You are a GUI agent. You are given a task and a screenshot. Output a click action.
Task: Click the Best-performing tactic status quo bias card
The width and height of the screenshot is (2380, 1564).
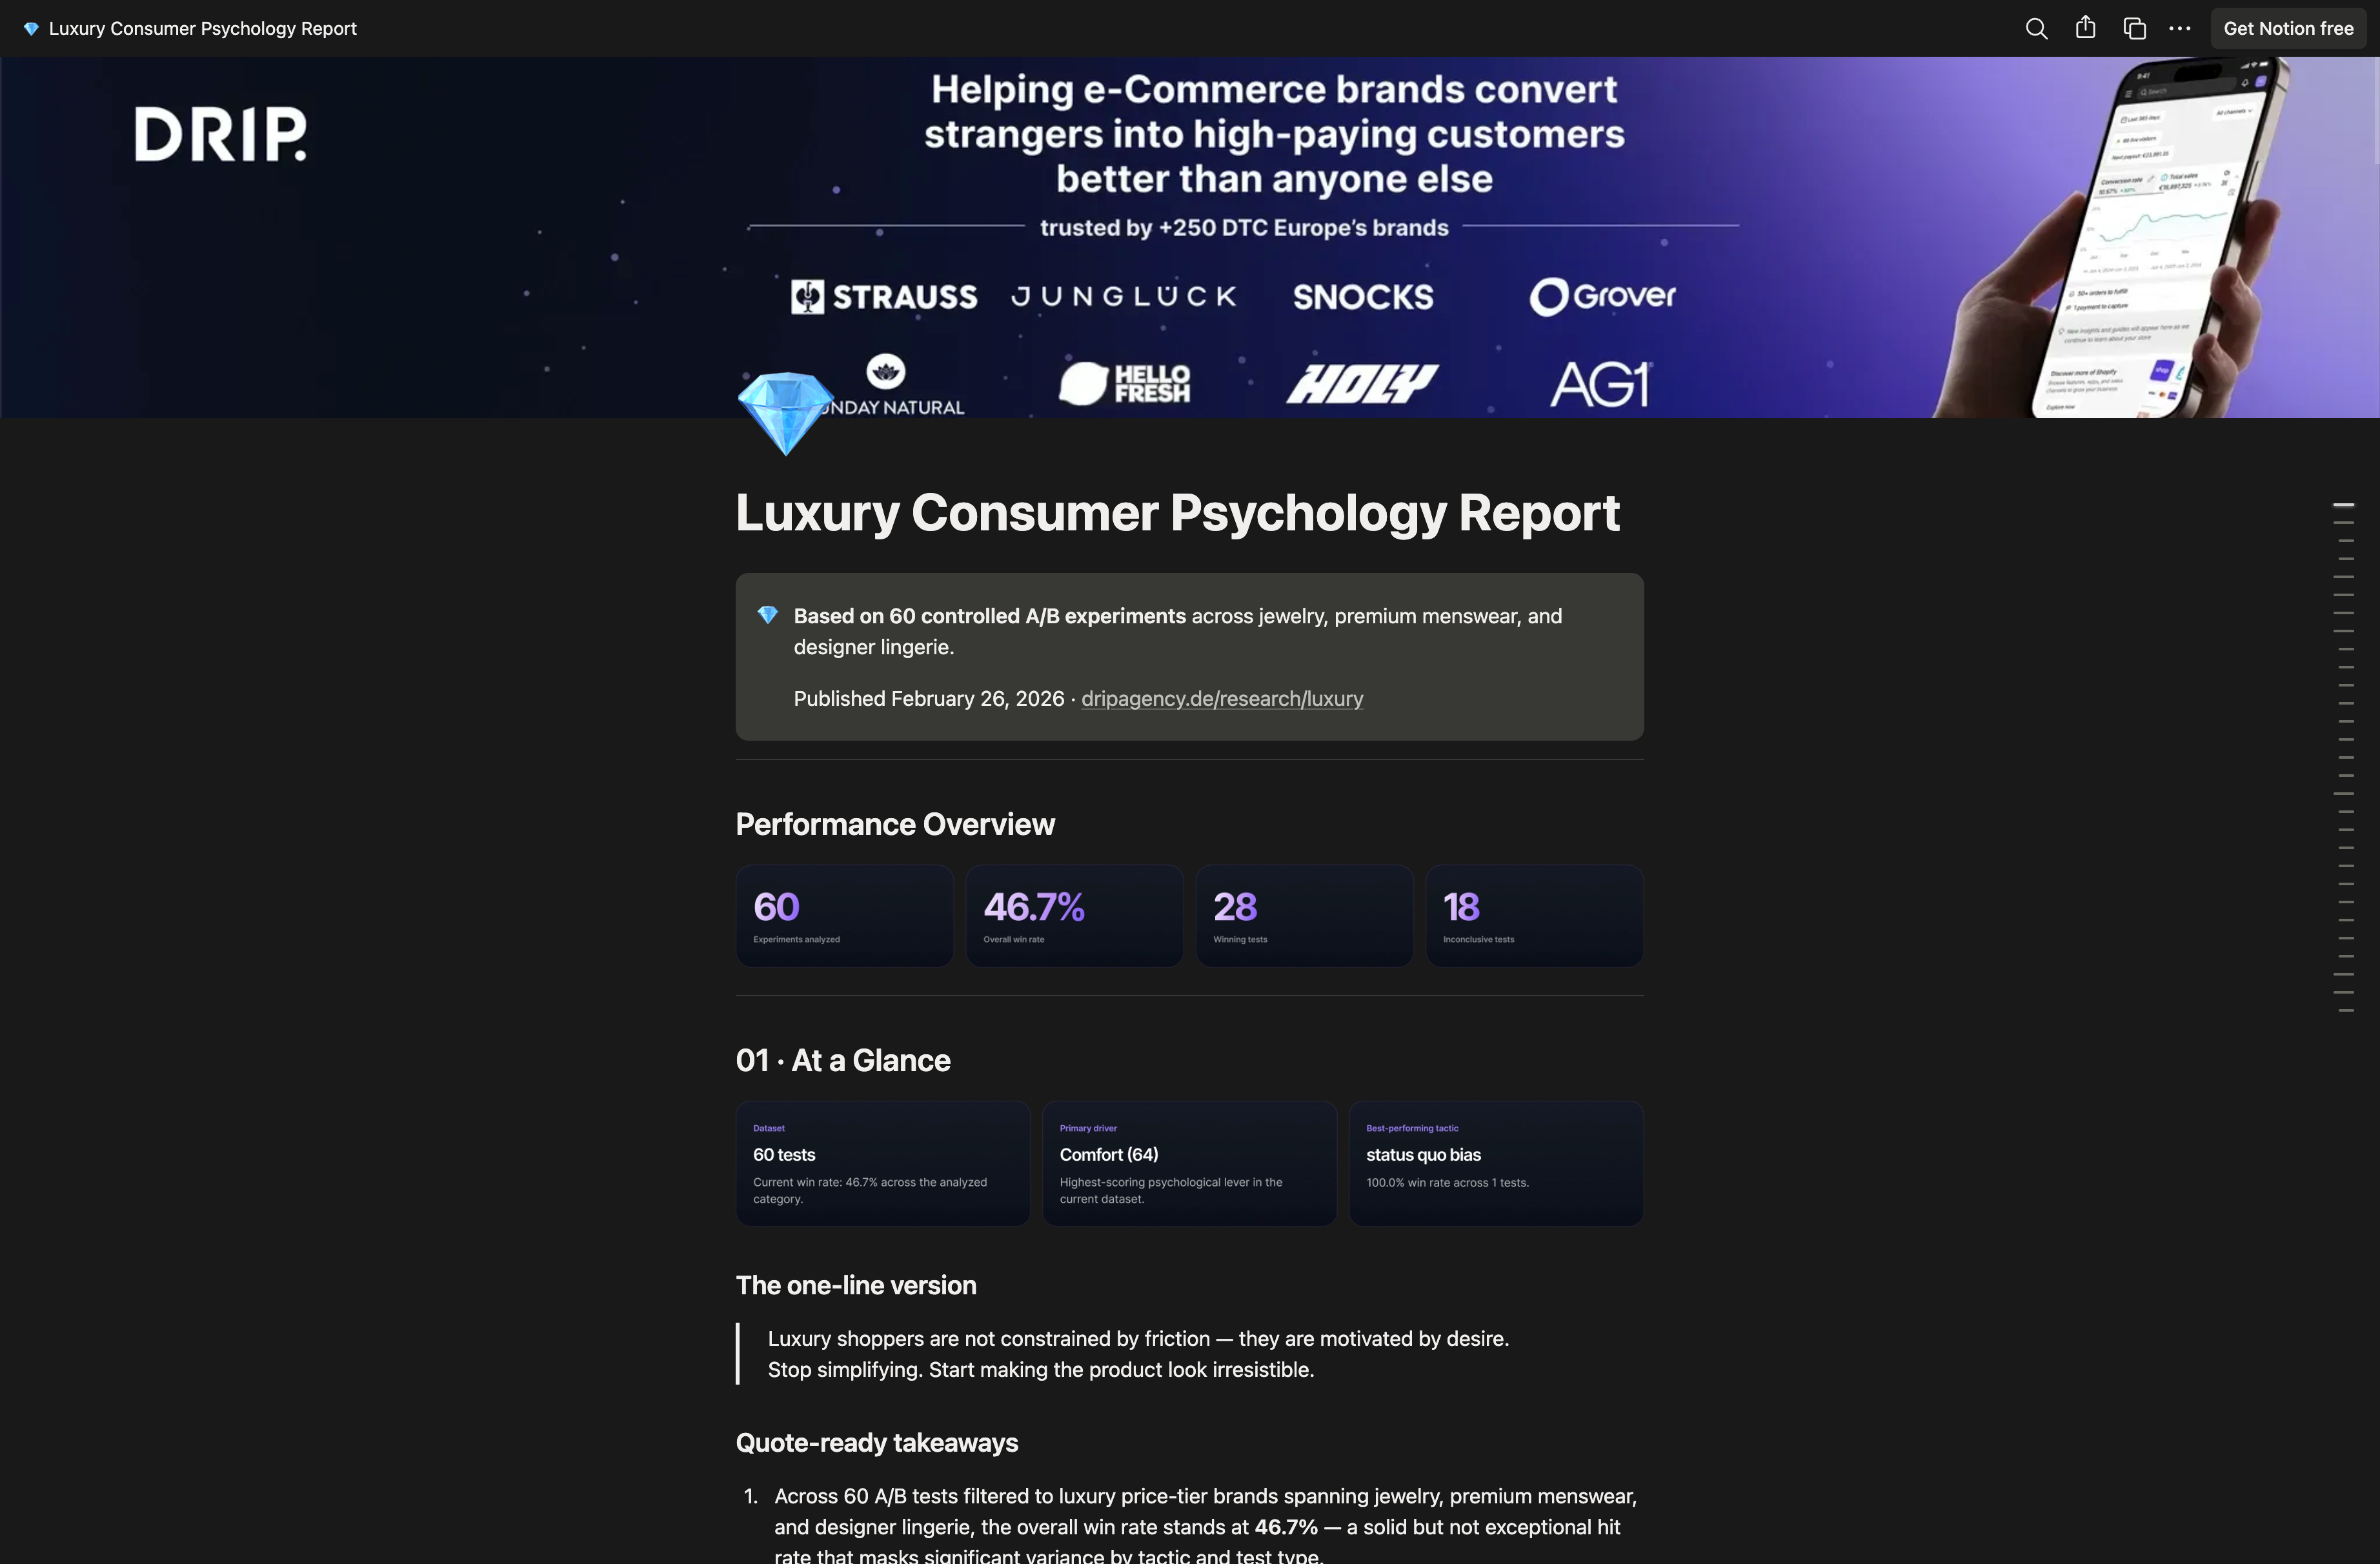coord(1496,1163)
